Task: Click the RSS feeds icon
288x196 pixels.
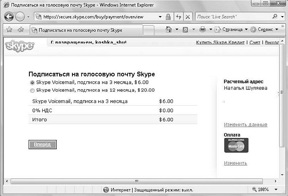Action: point(185,29)
